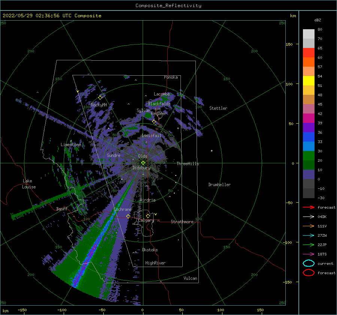Click the Blackfalds city label
The image size is (337, 315).
tap(159, 104)
